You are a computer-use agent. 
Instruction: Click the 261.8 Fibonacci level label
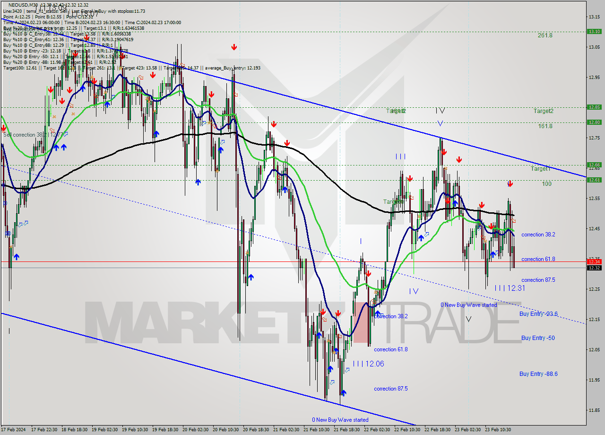[545, 35]
